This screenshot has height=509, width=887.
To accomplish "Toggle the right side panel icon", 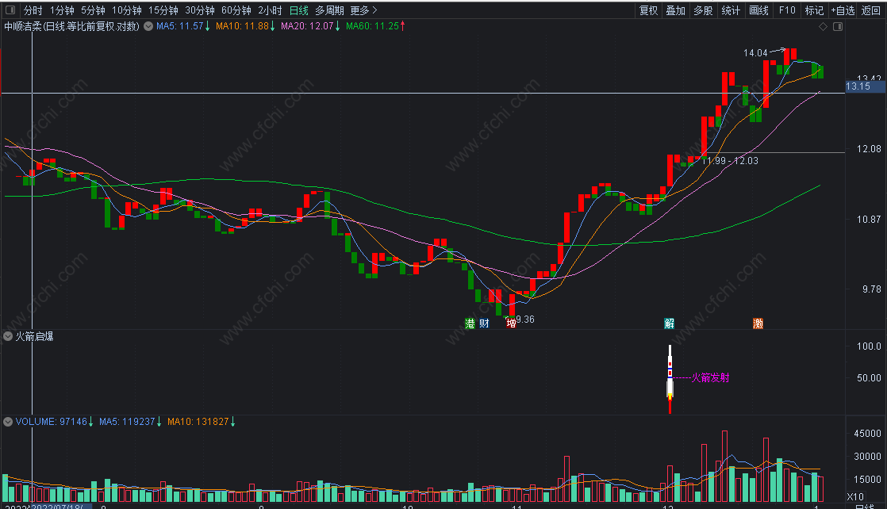I will pyautogui.click(x=837, y=26).
